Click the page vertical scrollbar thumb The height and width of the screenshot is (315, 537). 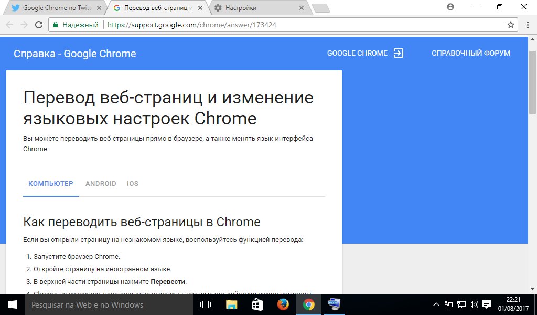point(533,82)
